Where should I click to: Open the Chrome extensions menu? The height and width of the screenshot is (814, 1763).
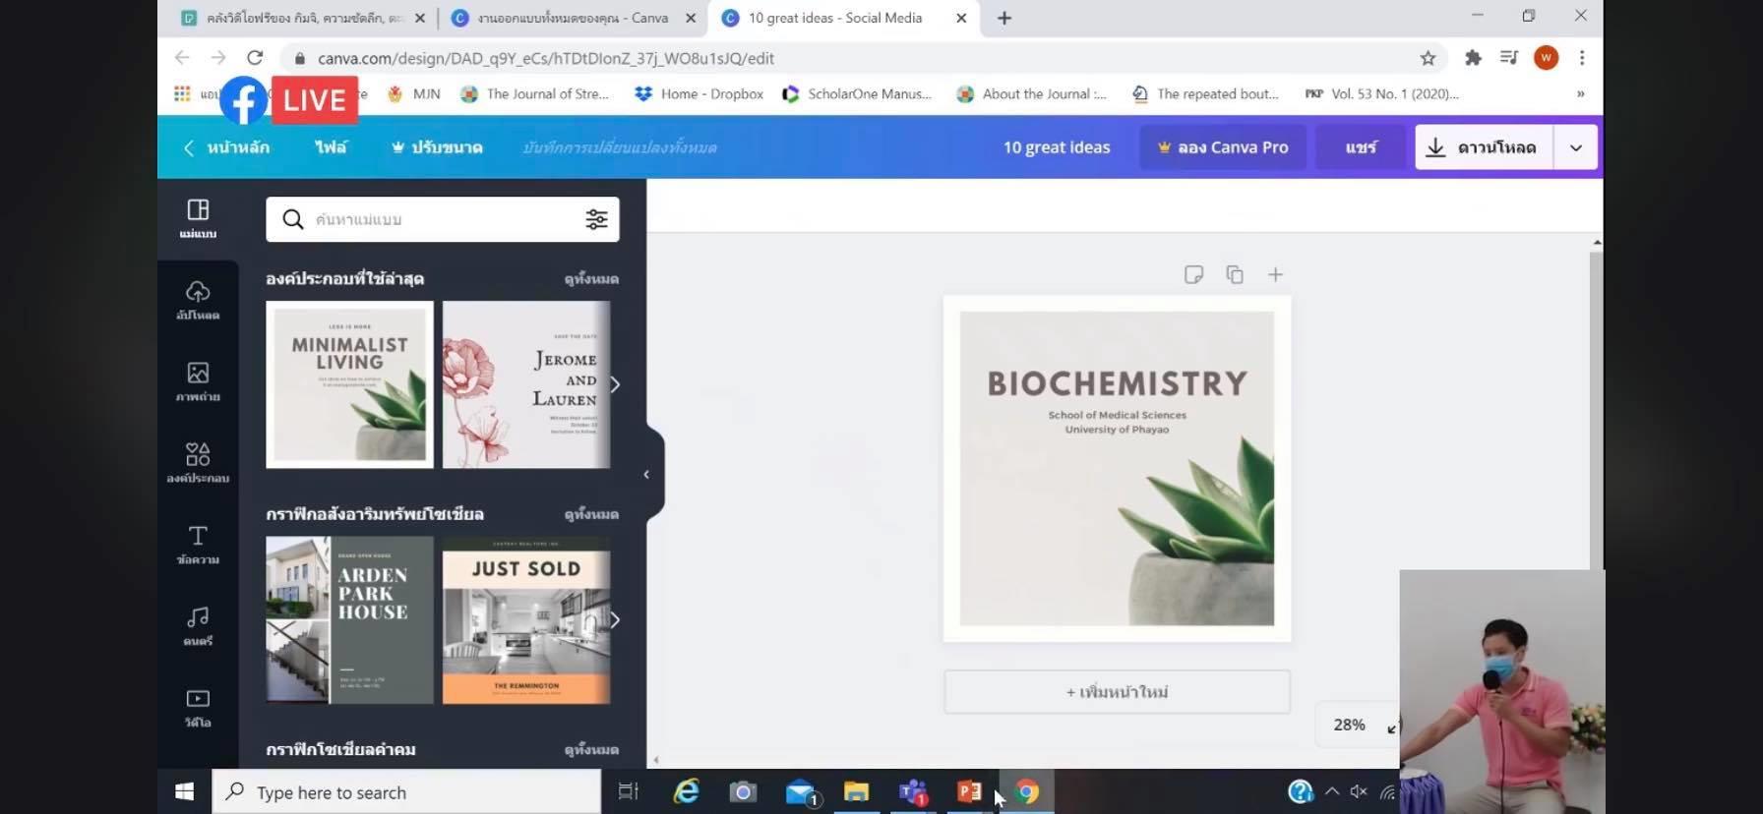click(x=1473, y=58)
